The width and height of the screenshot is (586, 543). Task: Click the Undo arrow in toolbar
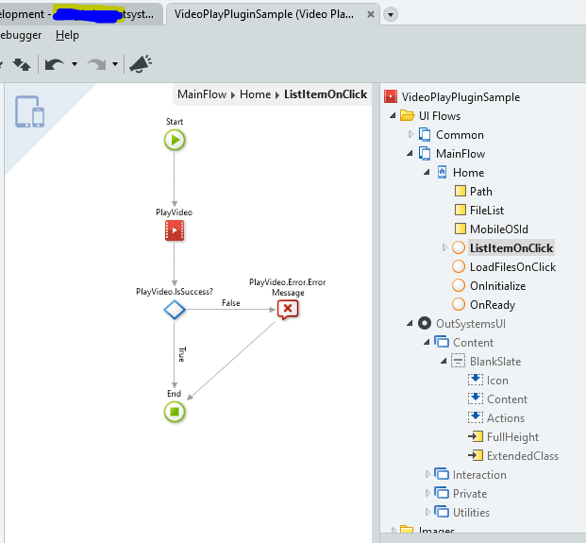tap(55, 64)
